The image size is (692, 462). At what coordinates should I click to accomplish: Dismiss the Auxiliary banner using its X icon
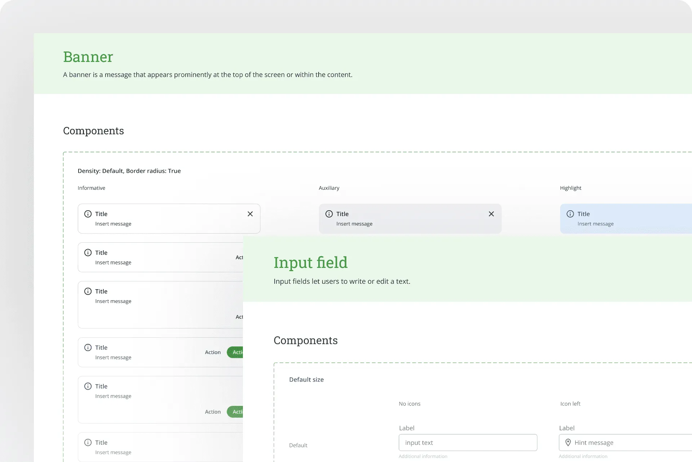491,214
